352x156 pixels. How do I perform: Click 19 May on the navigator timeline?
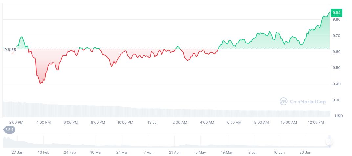pyautogui.click(x=227, y=152)
